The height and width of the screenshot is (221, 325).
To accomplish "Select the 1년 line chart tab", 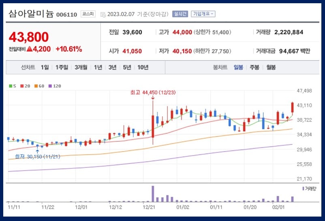I will 98,67.
